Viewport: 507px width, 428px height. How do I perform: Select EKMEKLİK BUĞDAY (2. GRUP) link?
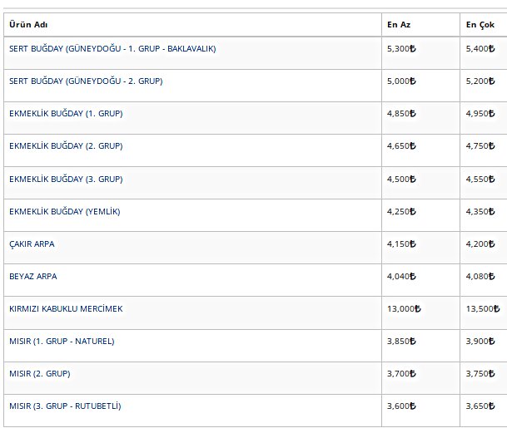(x=66, y=146)
